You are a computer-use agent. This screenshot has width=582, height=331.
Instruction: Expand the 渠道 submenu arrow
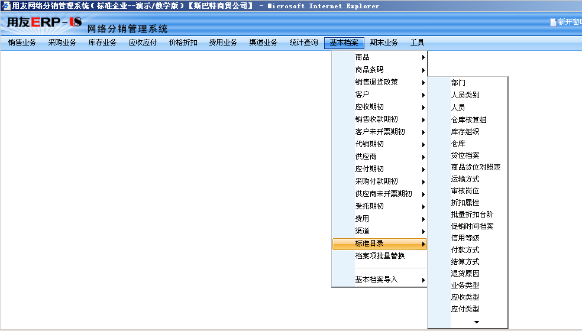click(423, 231)
